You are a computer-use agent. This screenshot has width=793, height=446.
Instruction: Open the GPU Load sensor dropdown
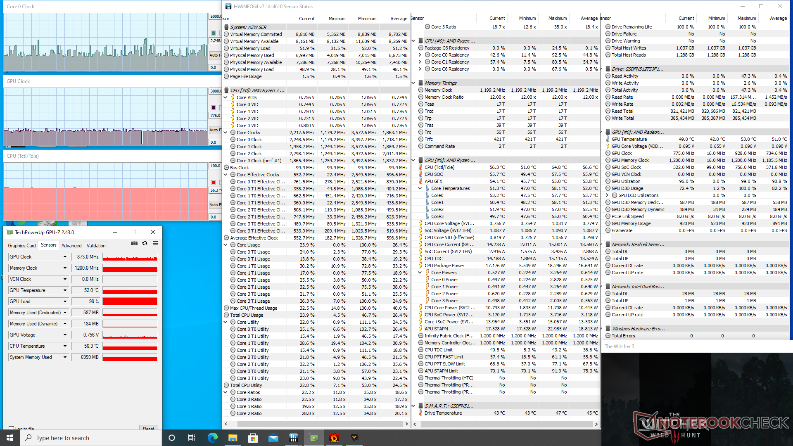coord(65,301)
